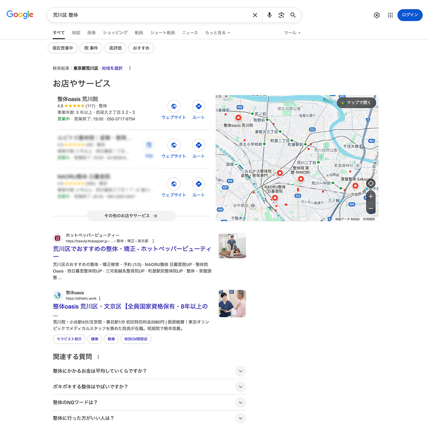This screenshot has height=428, width=428.
Task: Open more options next to 地域を選択
Action: [x=130, y=68]
